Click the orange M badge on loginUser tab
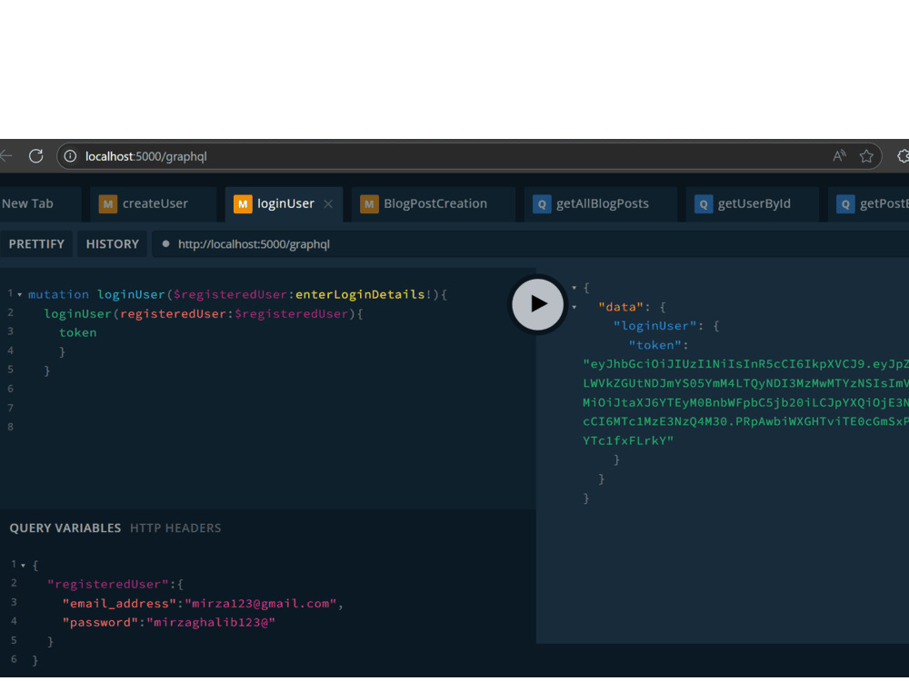The height and width of the screenshot is (681, 909). click(243, 203)
